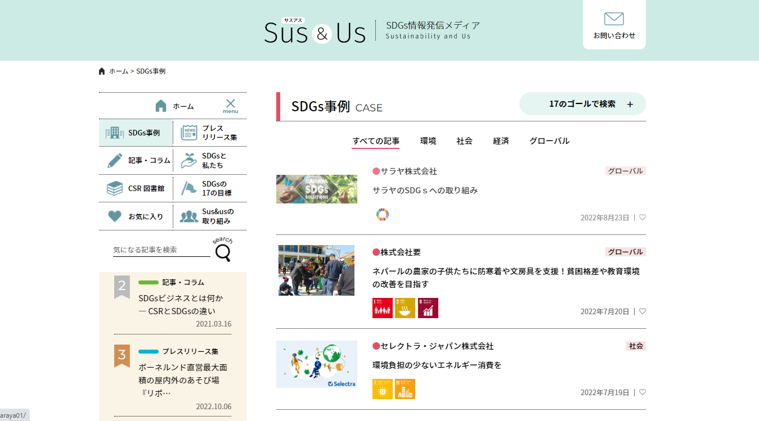The image size is (759, 421).
Task: Close the sidebar menu with X
Action: tap(230, 105)
